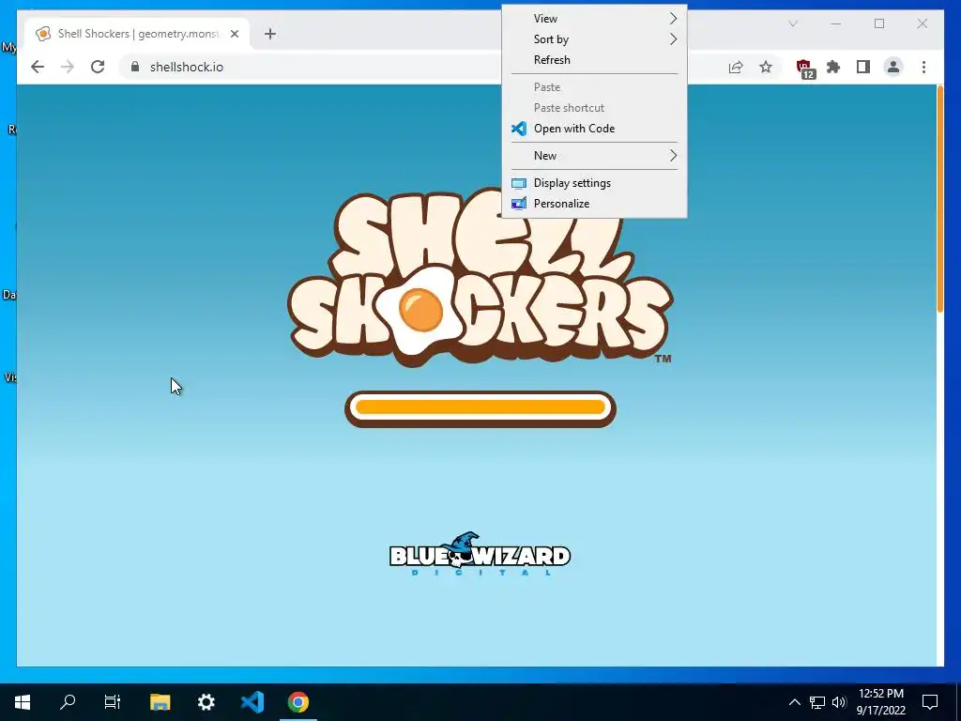Open the Extensions puzzle-piece menu
The image size is (961, 721).
click(x=833, y=67)
